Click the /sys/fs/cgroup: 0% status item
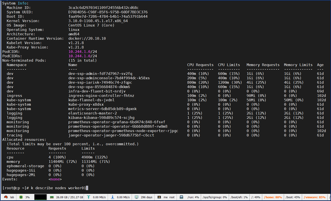The width and height of the screenshot is (331, 201). pyautogui.click(x=215, y=197)
